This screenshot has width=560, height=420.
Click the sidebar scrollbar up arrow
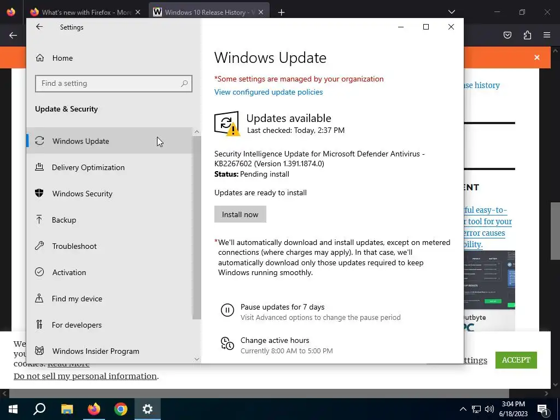tap(196, 132)
